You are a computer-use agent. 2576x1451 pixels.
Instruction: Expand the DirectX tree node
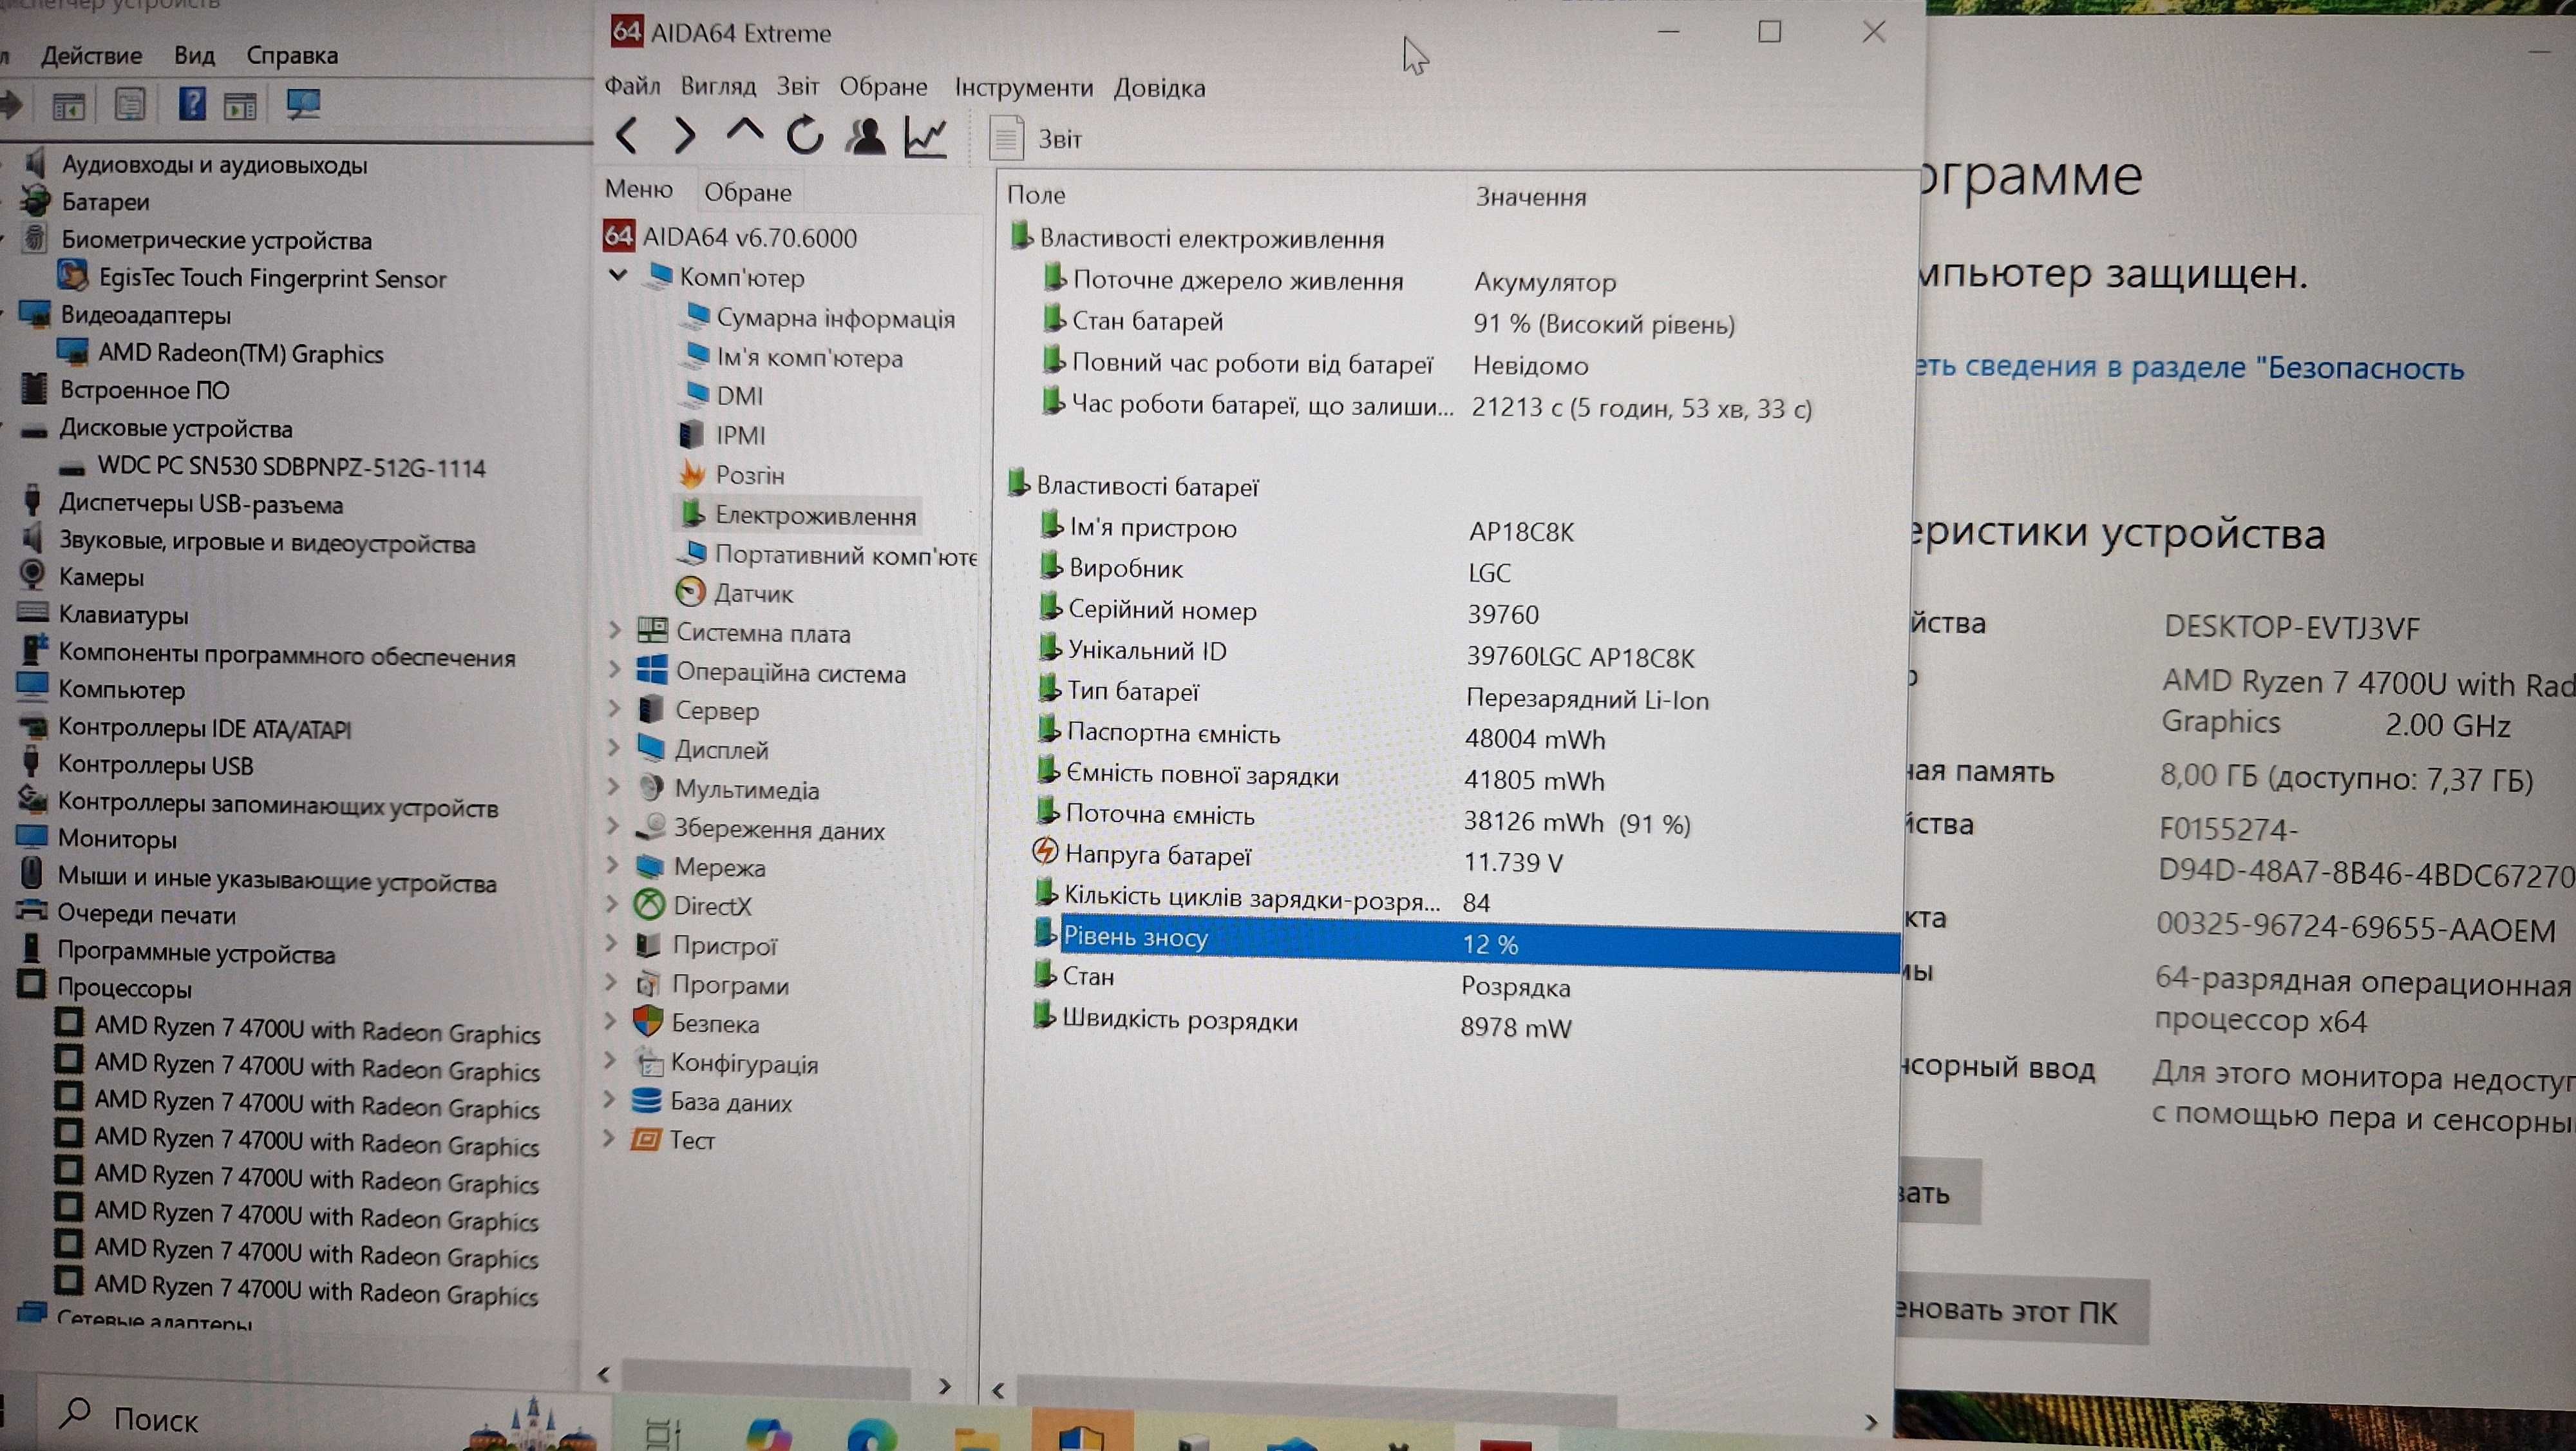(x=612, y=905)
